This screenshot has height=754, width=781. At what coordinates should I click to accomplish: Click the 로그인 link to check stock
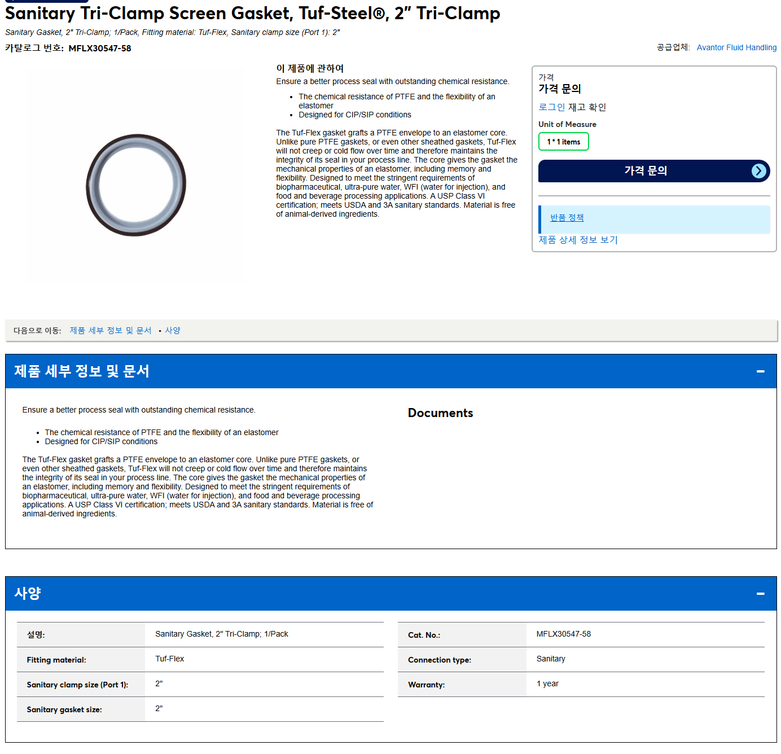pyautogui.click(x=551, y=107)
